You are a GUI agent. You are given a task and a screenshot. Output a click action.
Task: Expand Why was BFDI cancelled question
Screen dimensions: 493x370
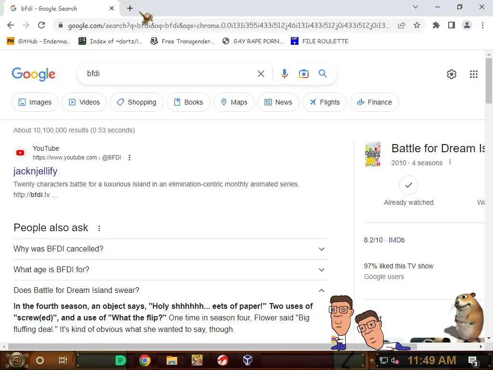click(170, 249)
